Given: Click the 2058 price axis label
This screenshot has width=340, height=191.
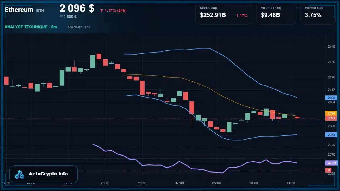Looking at the screenshot, I should 331,174.
